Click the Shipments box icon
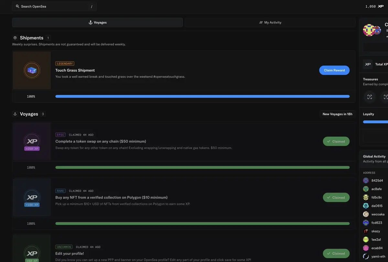 [x=15, y=38]
